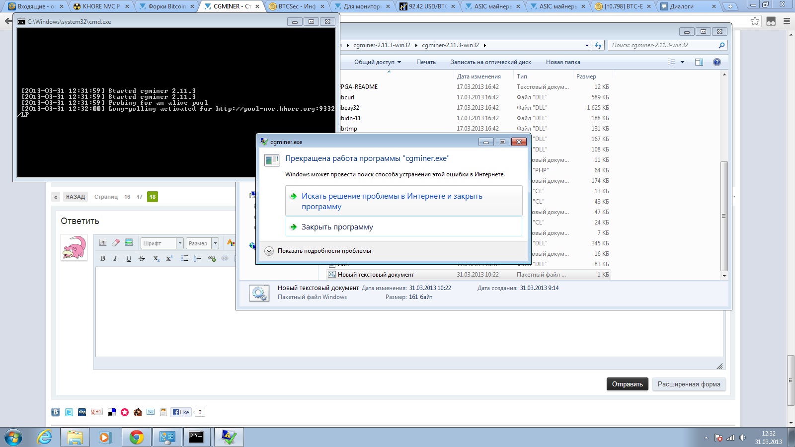Open Расширенная форма

click(x=689, y=384)
